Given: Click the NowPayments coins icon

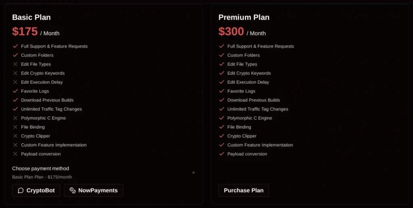Looking at the screenshot, I should pos(73,191).
